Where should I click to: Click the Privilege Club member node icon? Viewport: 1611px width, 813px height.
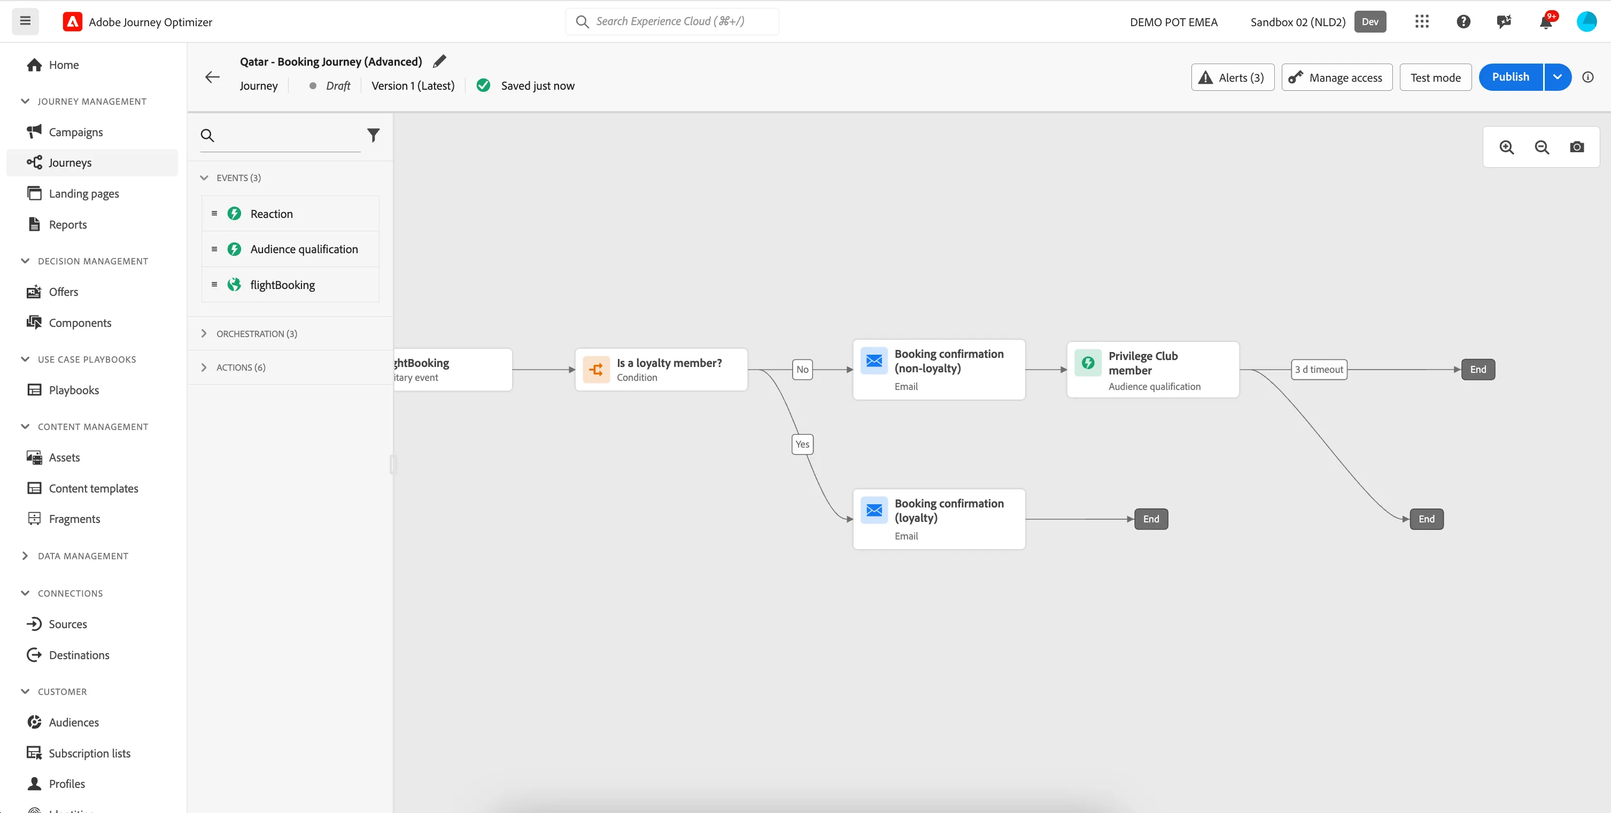1088,363
